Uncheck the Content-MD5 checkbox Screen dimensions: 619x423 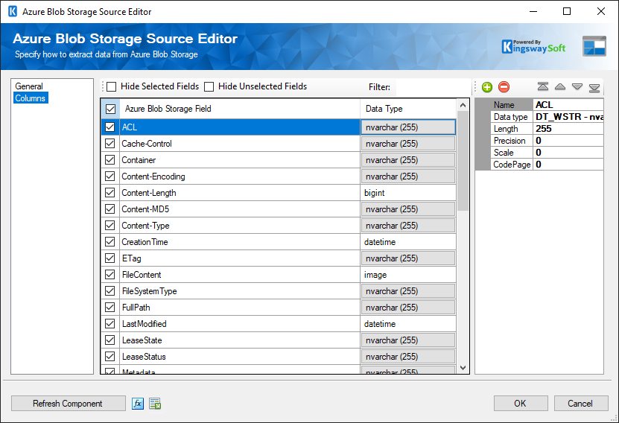pyautogui.click(x=109, y=209)
